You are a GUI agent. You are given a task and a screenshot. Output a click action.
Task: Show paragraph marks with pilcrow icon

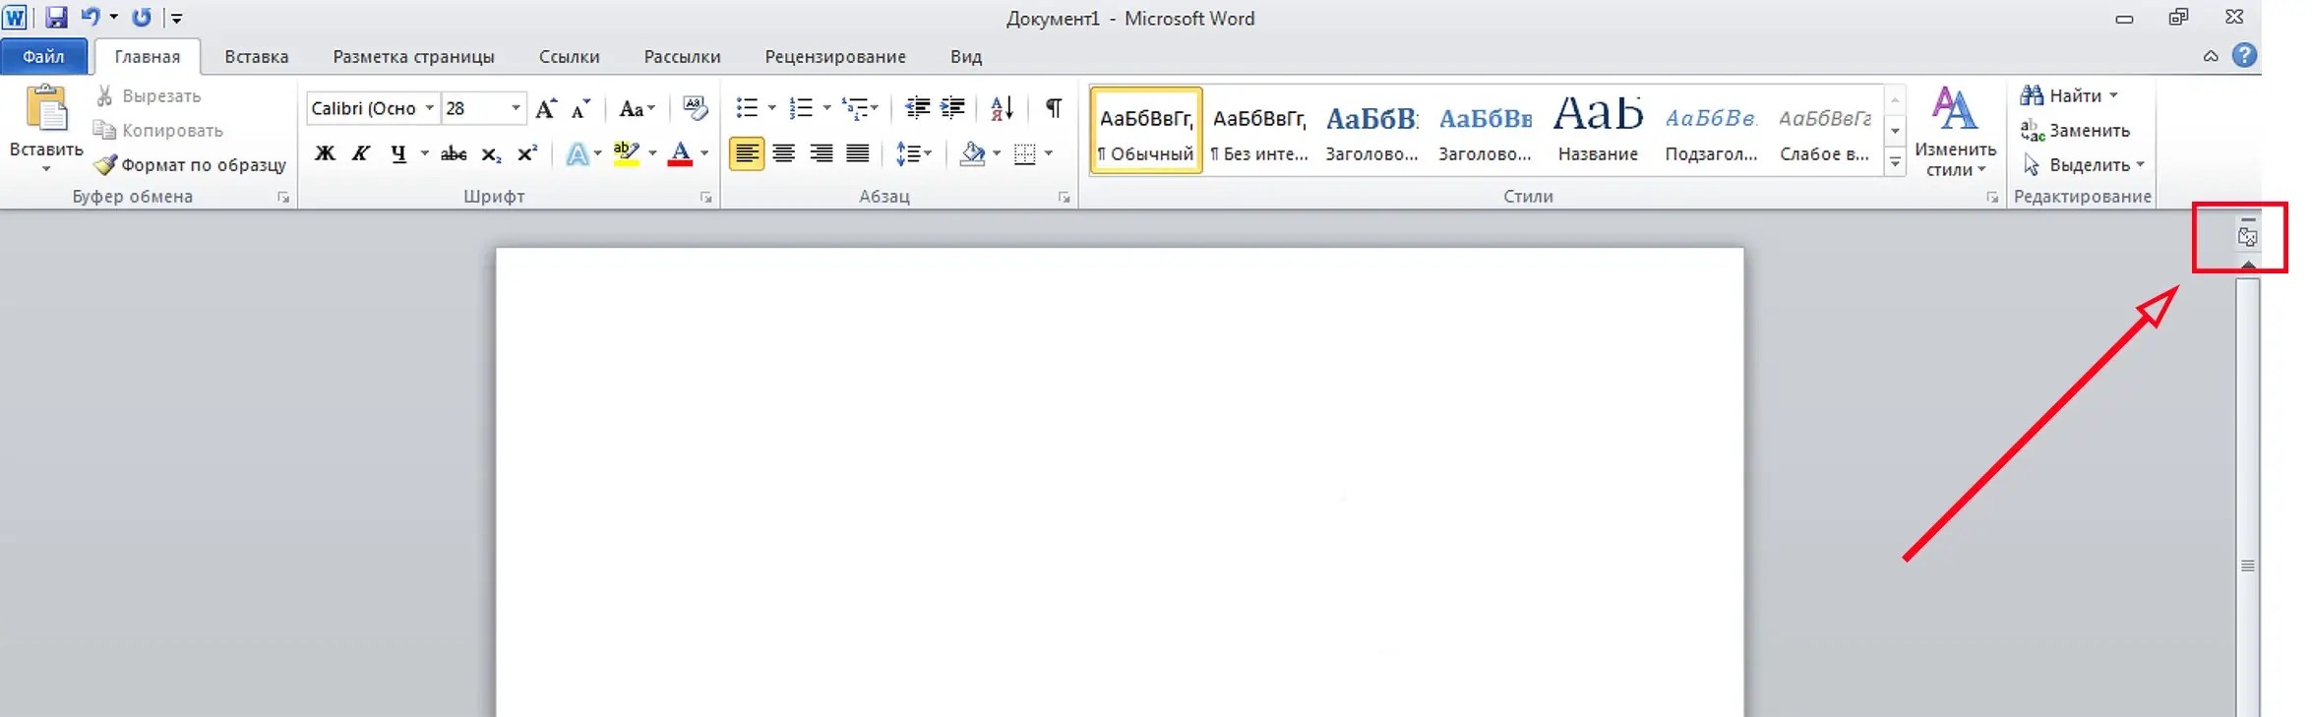pyautogui.click(x=1053, y=108)
